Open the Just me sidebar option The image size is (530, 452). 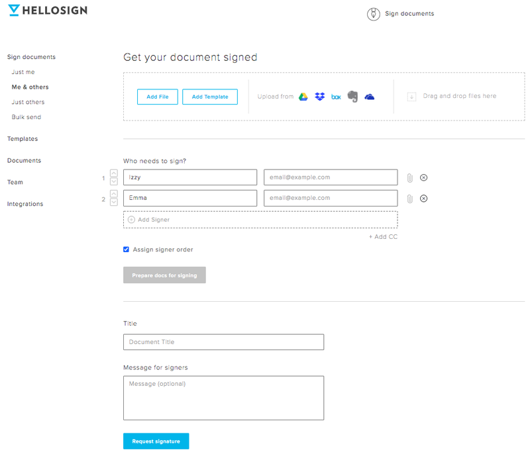[x=23, y=72]
